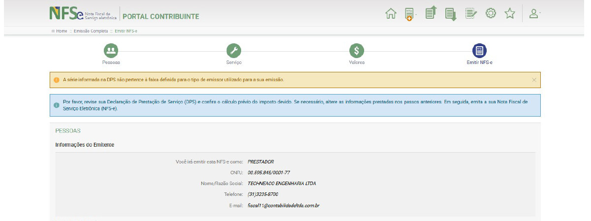
Task: Select the Emitir NFS-e step
Action: pos(479,50)
